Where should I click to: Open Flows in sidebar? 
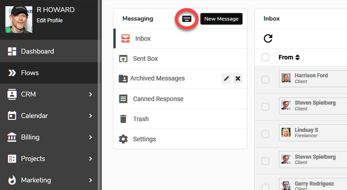(x=49, y=73)
